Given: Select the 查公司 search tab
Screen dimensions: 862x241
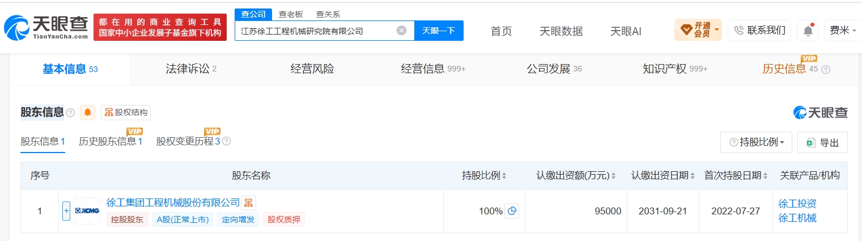Looking at the screenshot, I should [252, 14].
